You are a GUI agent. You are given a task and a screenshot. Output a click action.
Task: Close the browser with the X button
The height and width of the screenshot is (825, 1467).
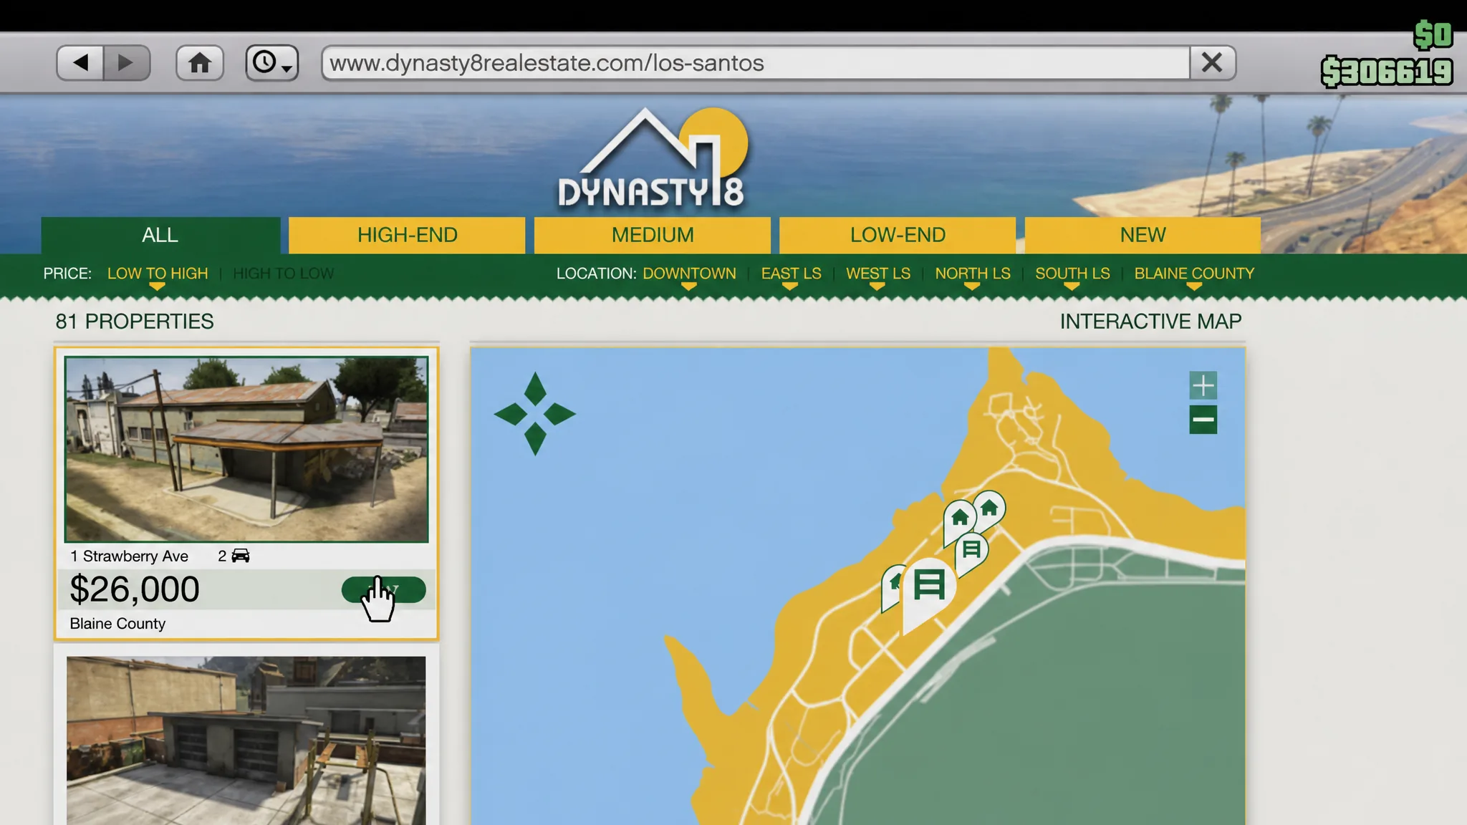point(1212,63)
